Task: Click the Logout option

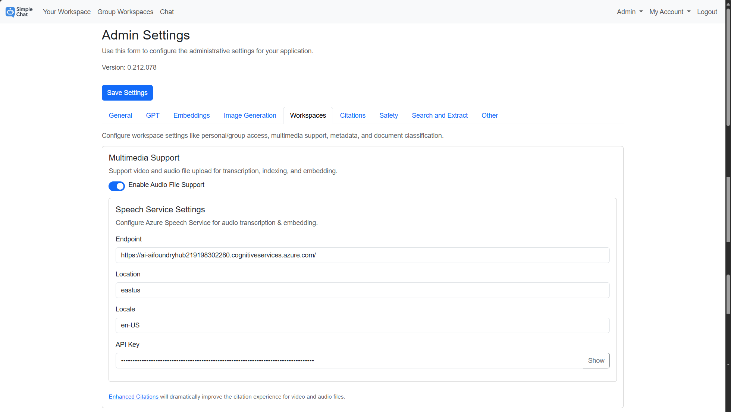Action: pos(707,12)
